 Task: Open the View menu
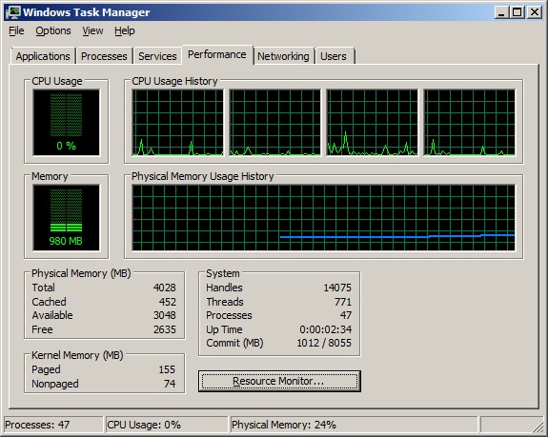pos(92,30)
